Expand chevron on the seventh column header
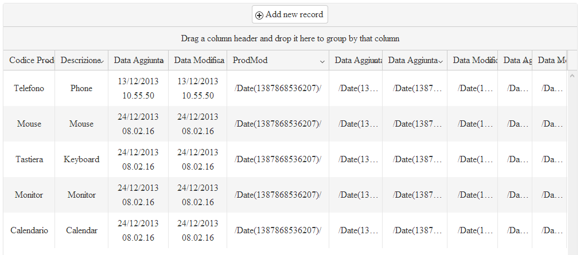Viewport: 584px width, 255px height. coord(440,61)
